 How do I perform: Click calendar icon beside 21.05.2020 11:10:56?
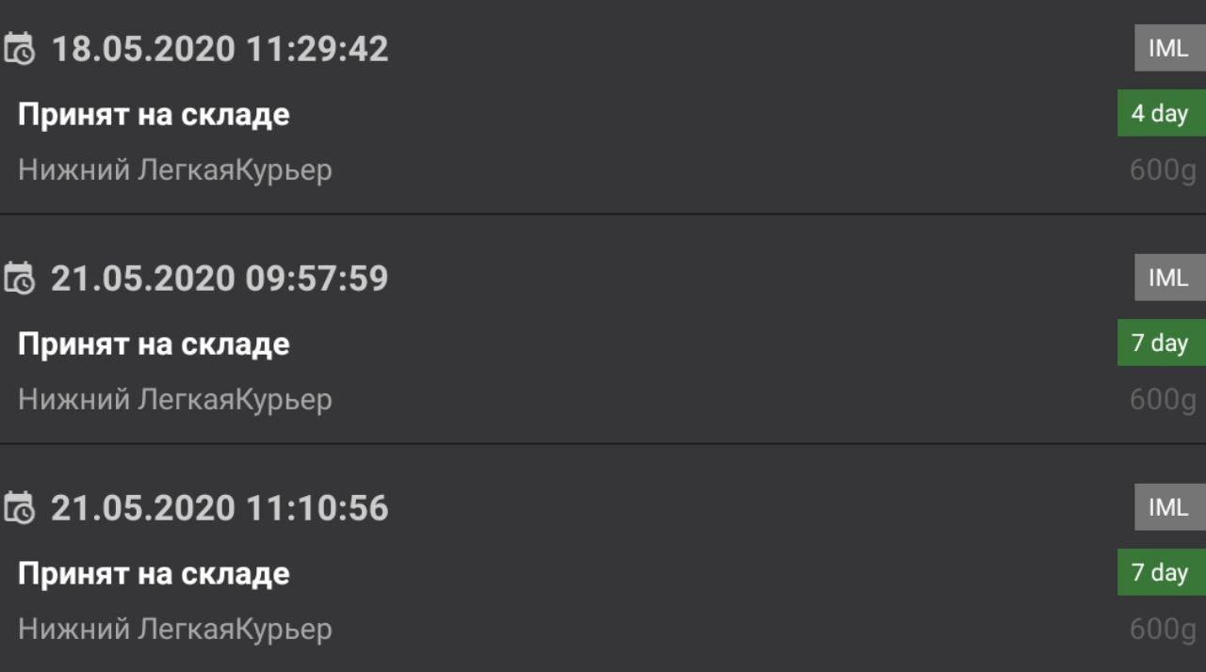point(20,508)
